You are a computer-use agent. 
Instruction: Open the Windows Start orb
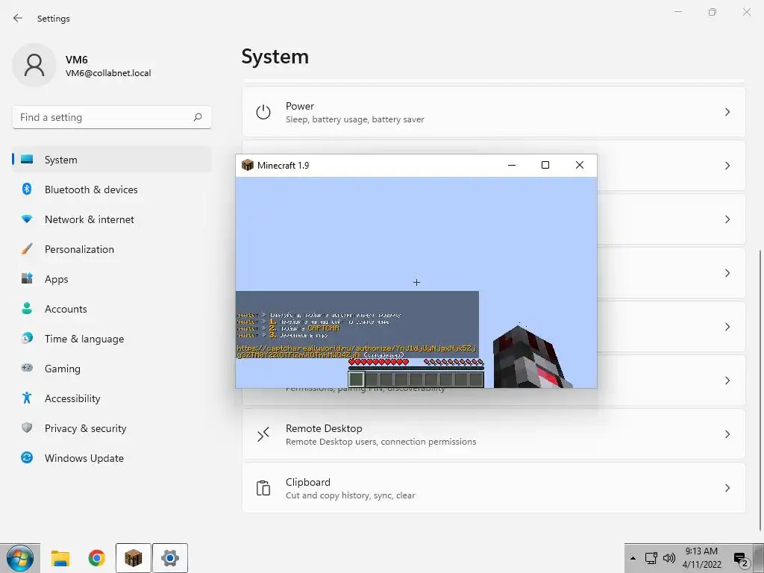(x=20, y=558)
